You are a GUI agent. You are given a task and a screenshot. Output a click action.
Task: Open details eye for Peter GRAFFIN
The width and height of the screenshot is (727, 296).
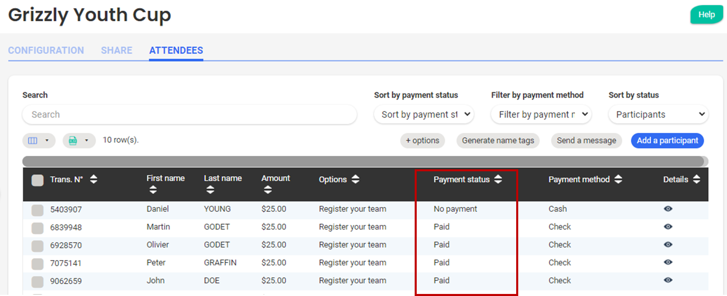(x=668, y=262)
